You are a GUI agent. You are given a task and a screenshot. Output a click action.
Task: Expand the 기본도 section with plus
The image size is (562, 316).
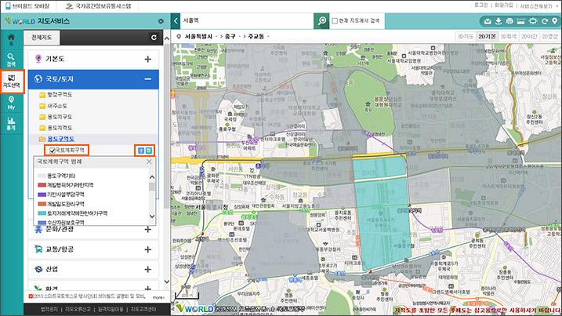tap(147, 59)
